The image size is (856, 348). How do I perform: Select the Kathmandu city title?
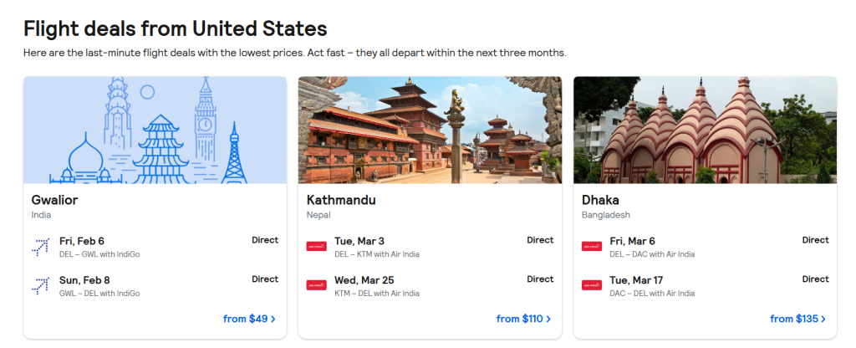point(341,200)
